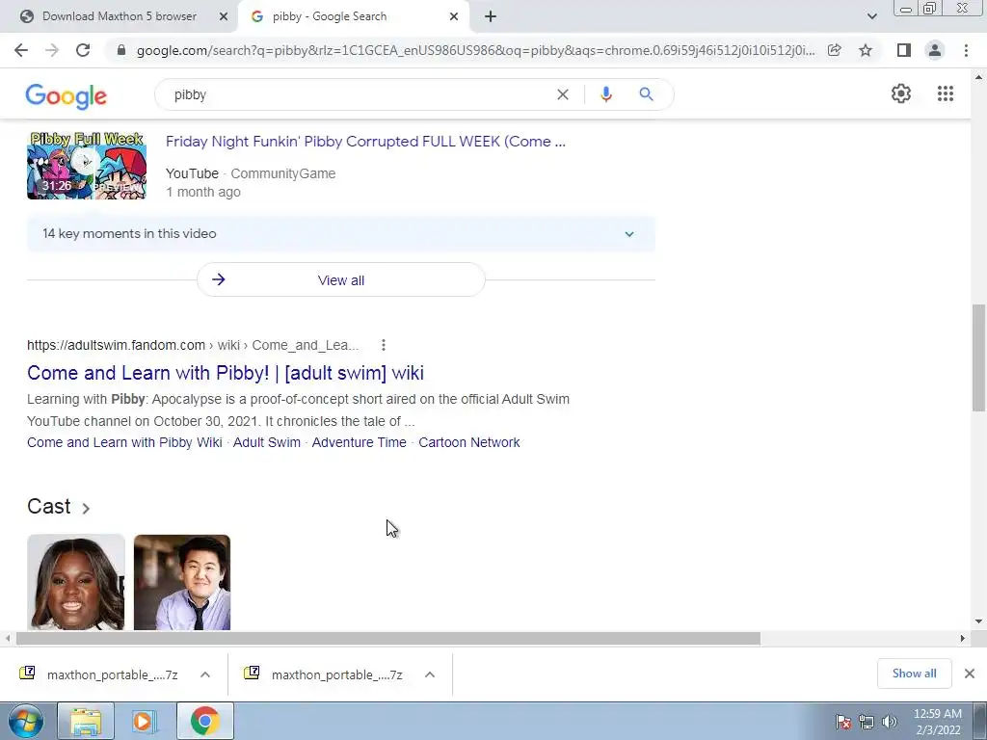Image resolution: width=987 pixels, height=740 pixels.
Task: Click the vertical scrollbar thumb
Action: tap(978, 357)
